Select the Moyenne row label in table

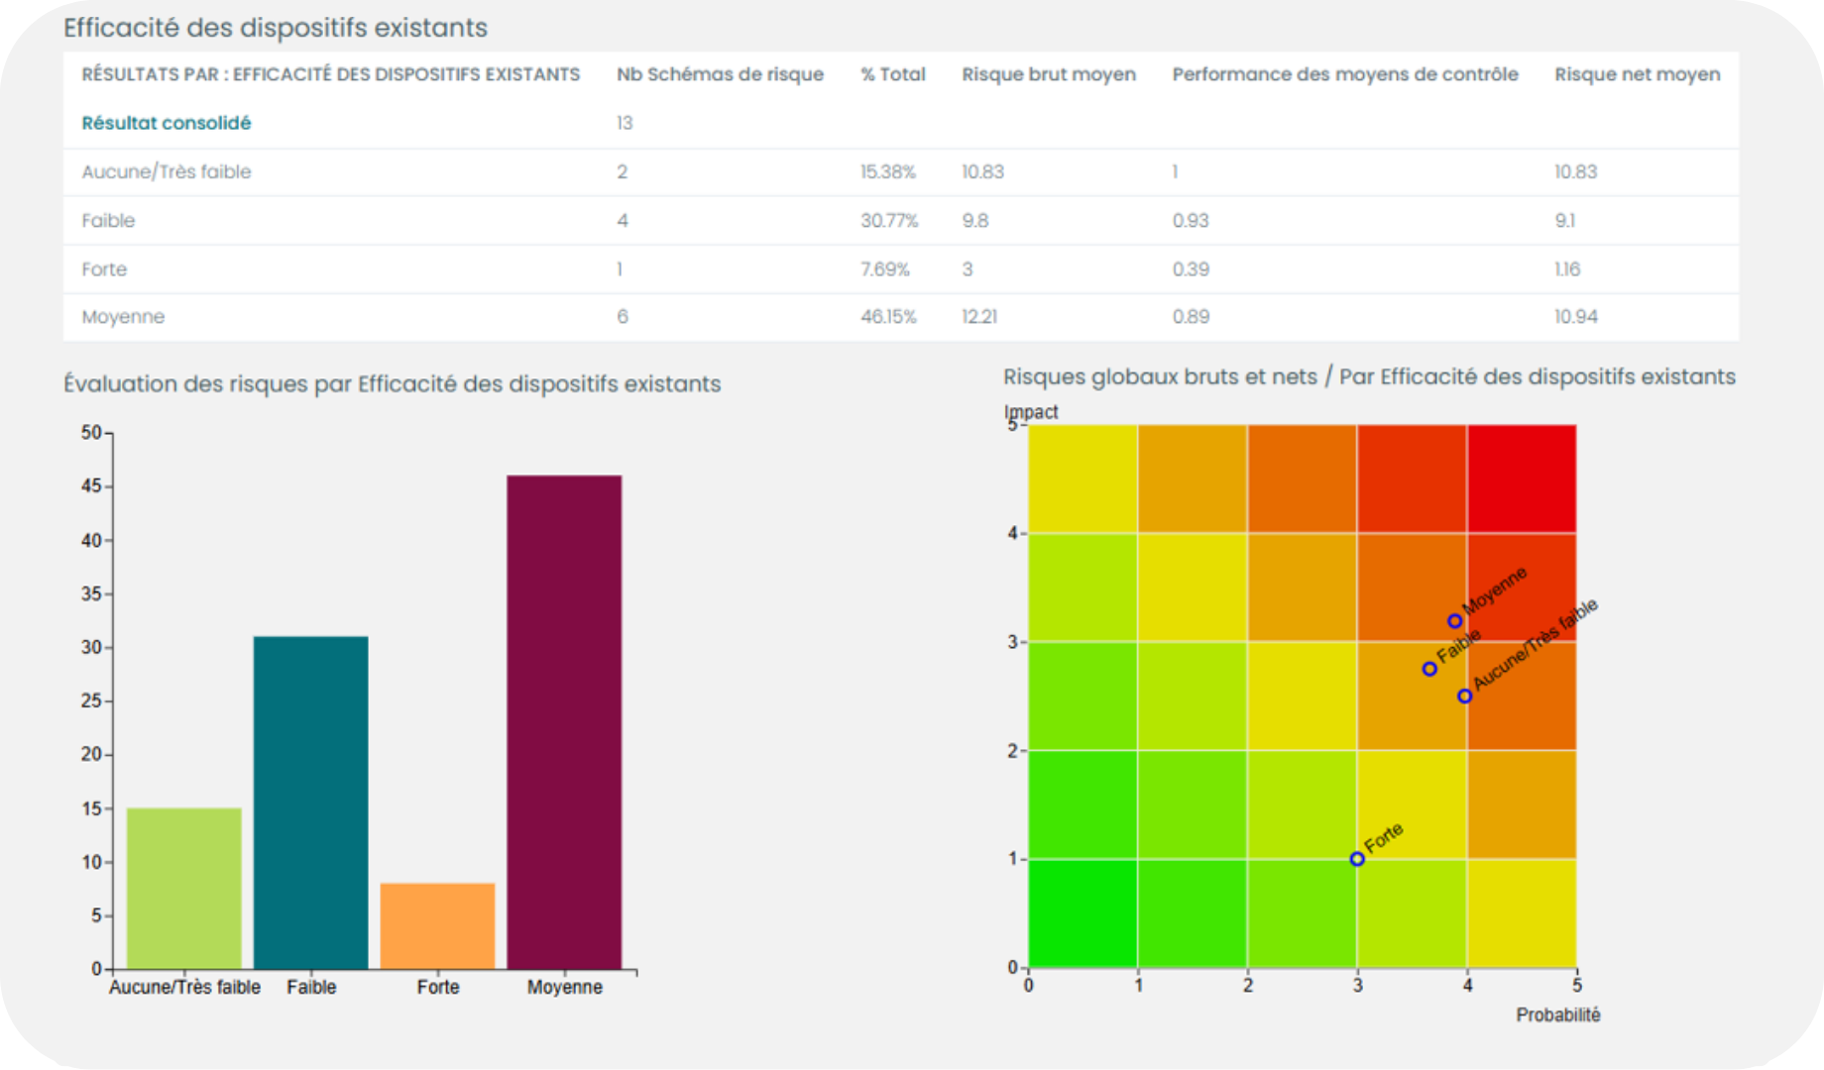(123, 317)
